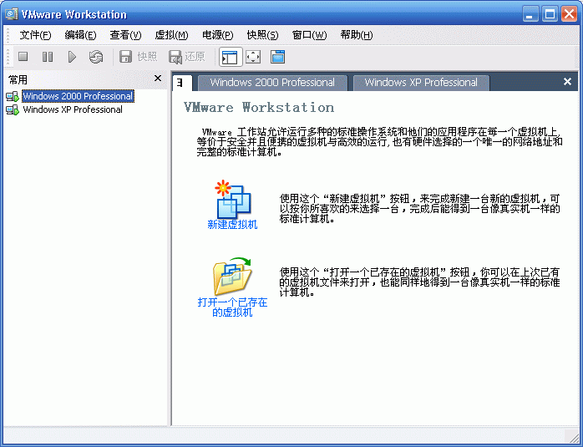Open the 文件(F) menu

35,35
